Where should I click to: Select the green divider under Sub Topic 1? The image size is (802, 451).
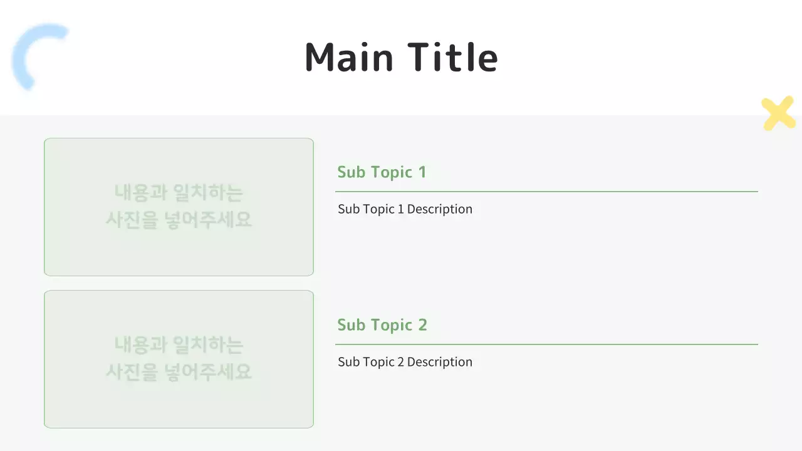pos(546,191)
